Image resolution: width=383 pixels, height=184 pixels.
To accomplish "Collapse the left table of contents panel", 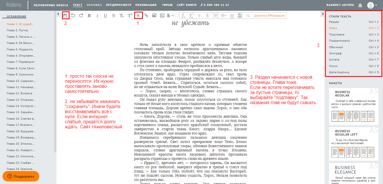I will click(x=58, y=14).
